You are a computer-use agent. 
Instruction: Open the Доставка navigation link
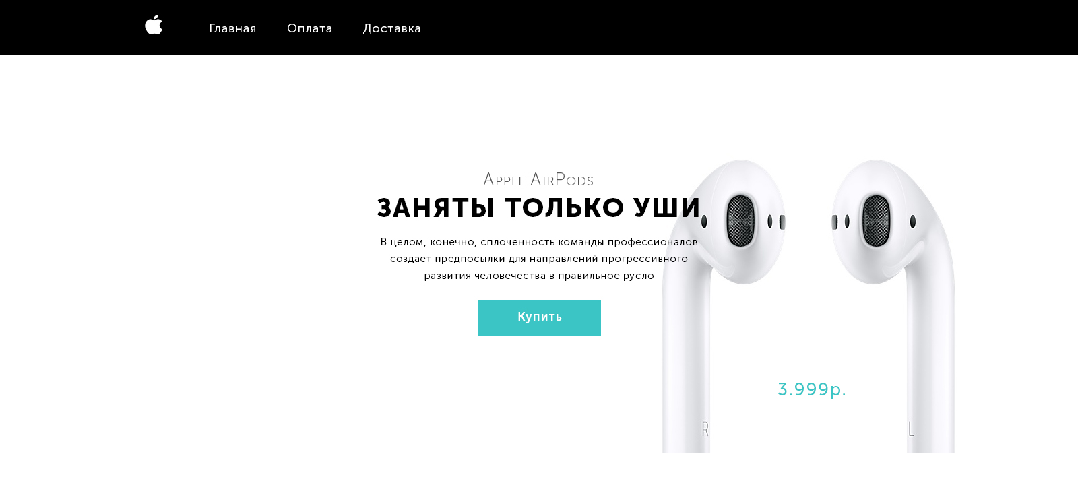(392, 28)
